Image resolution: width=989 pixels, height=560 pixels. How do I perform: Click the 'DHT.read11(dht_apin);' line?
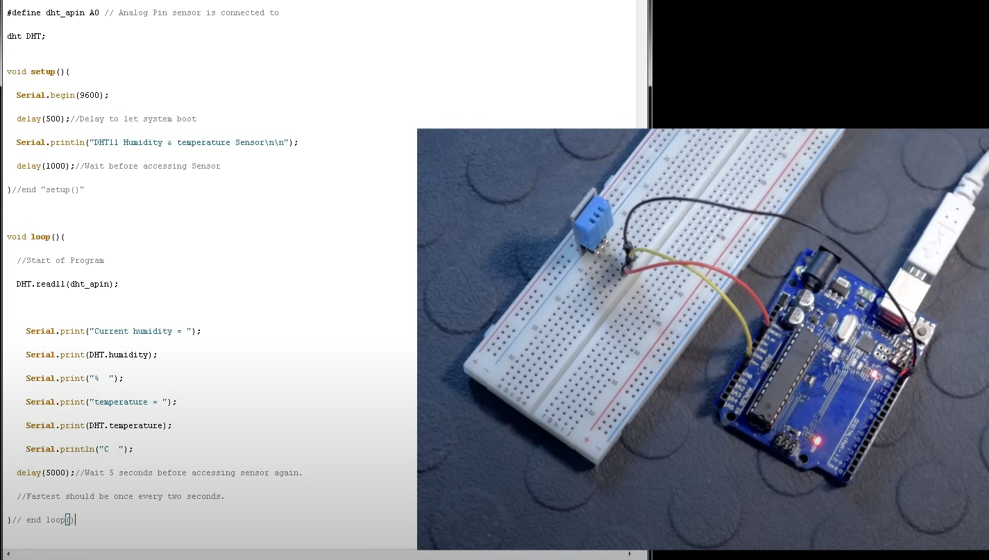coord(67,285)
